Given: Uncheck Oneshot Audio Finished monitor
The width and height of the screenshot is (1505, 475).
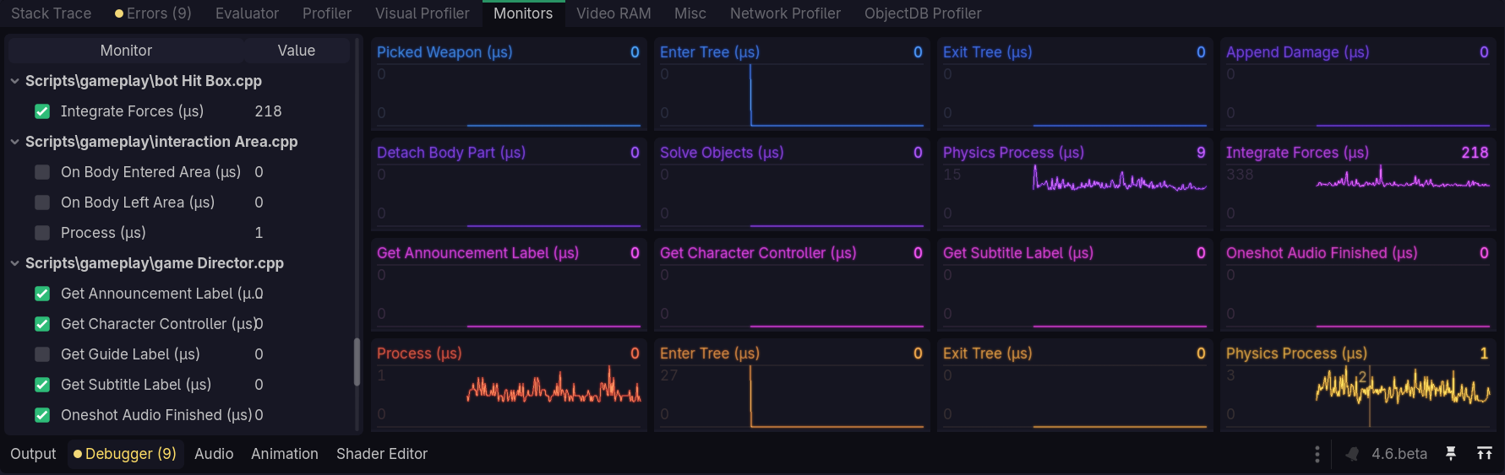Looking at the screenshot, I should point(42,415).
